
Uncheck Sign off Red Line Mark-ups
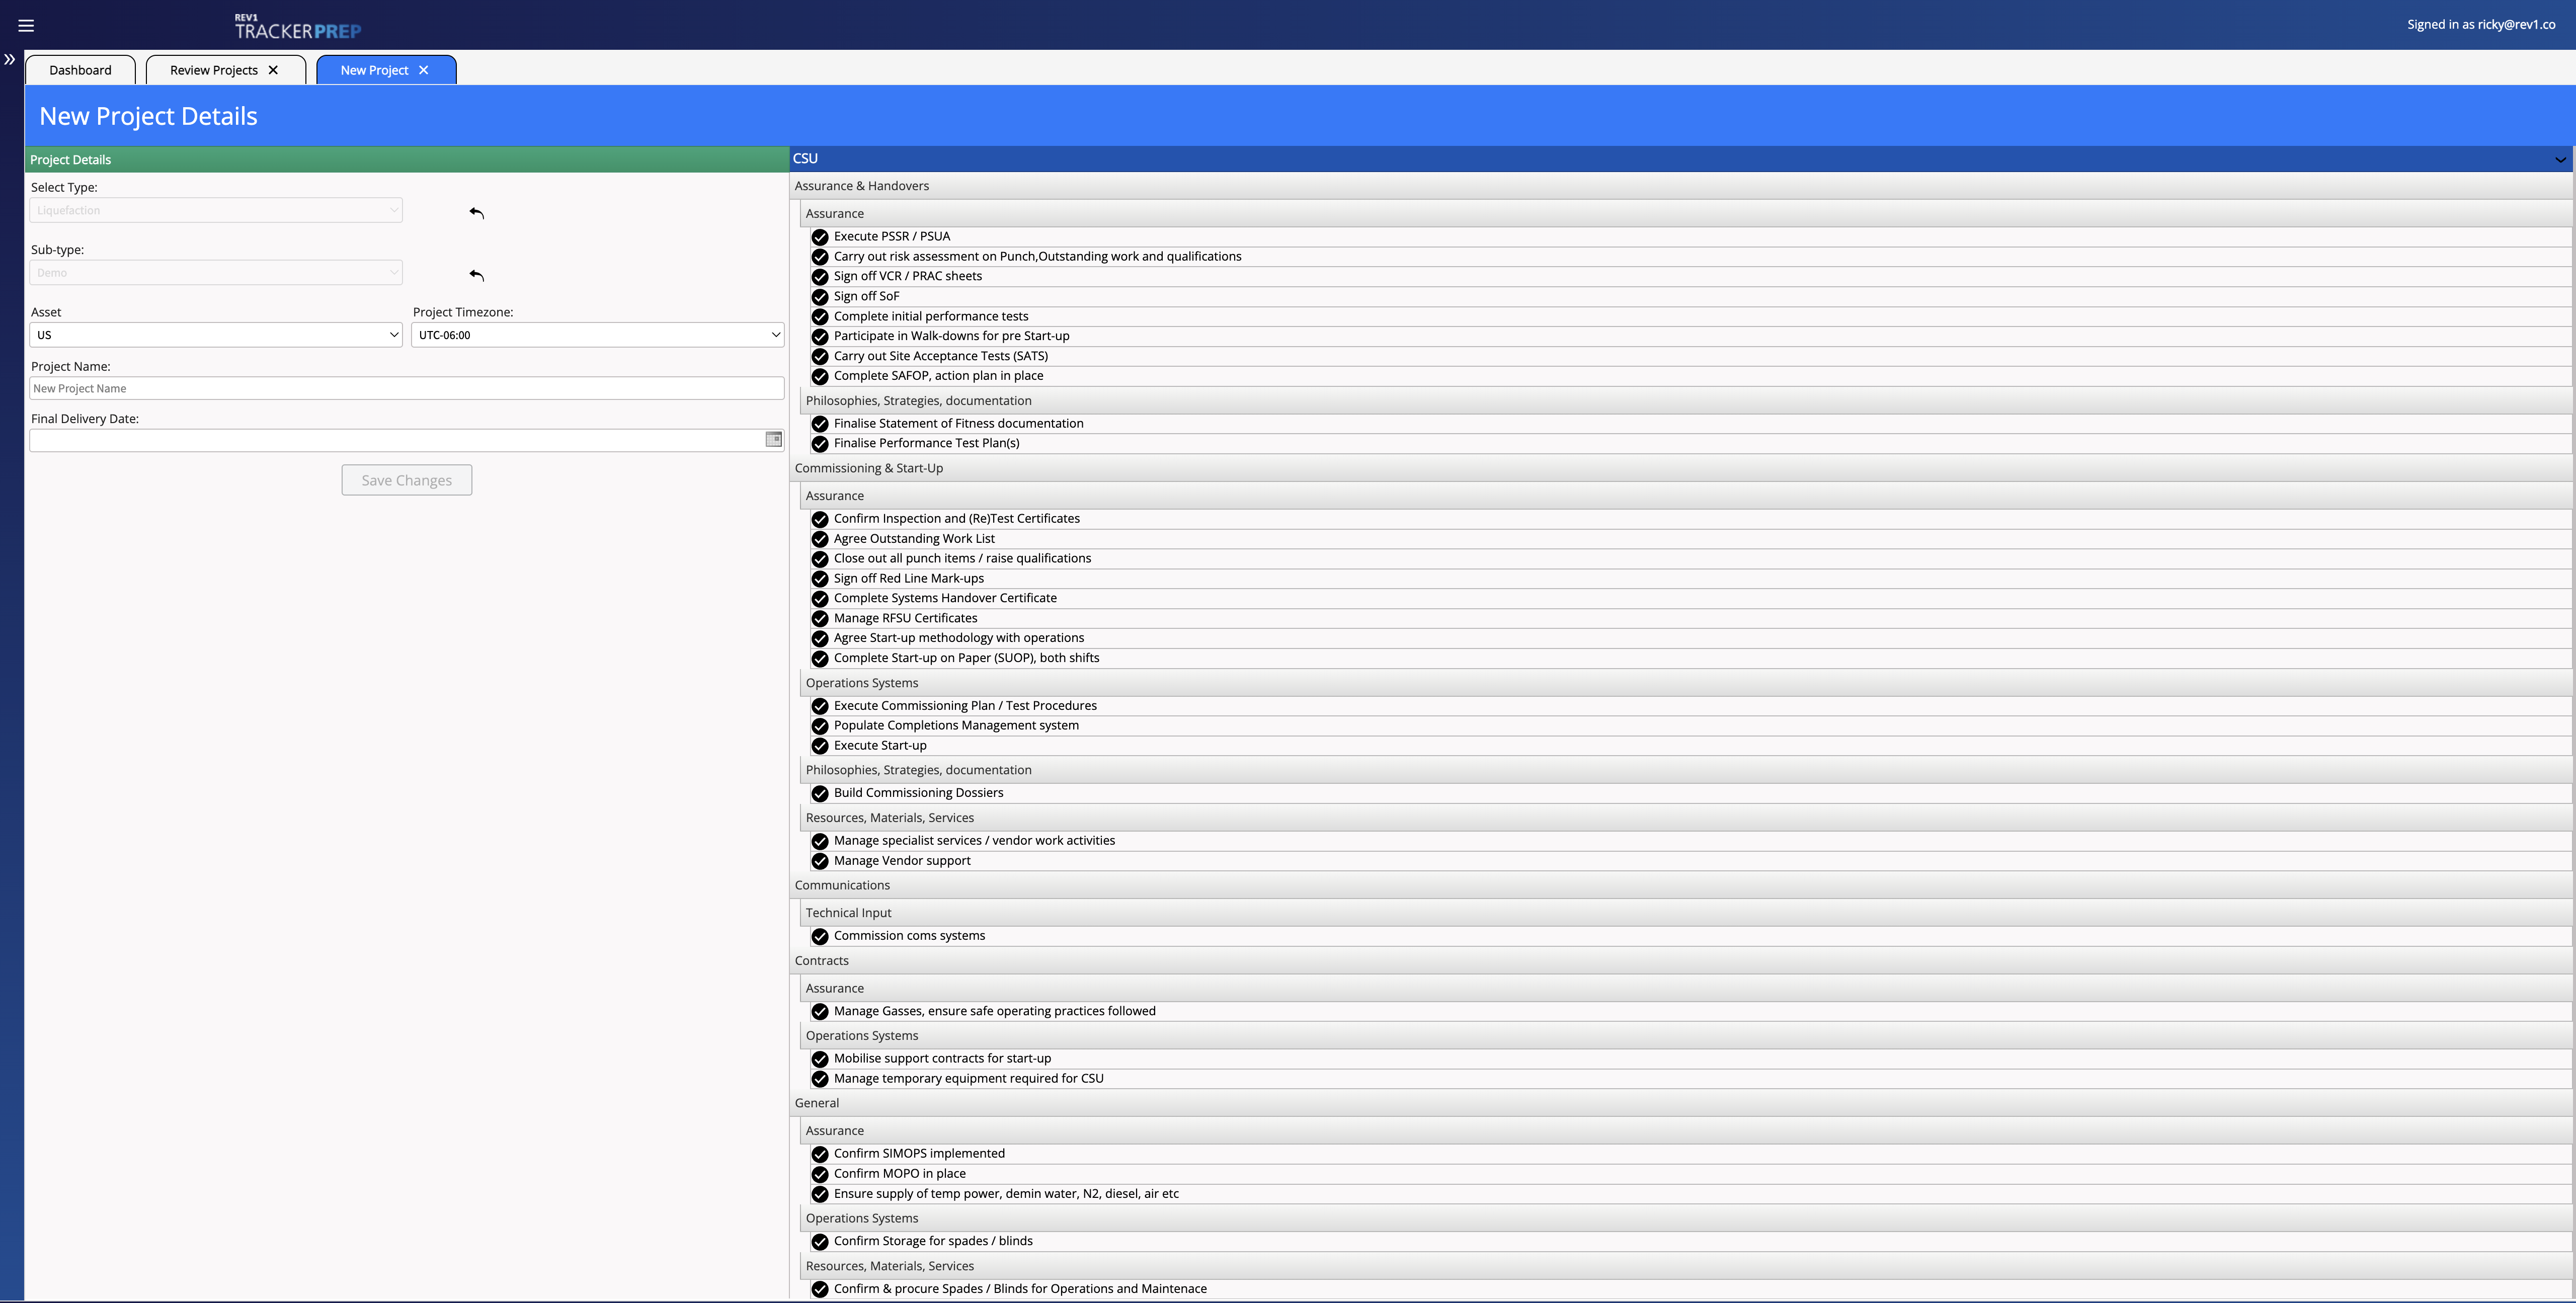click(x=820, y=579)
